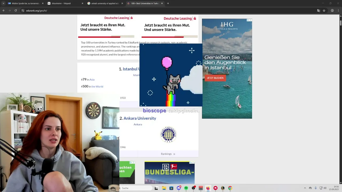Screen dimensions: 342x192
Task: Click the microphone tray icon
Action: click(x=316, y=188)
